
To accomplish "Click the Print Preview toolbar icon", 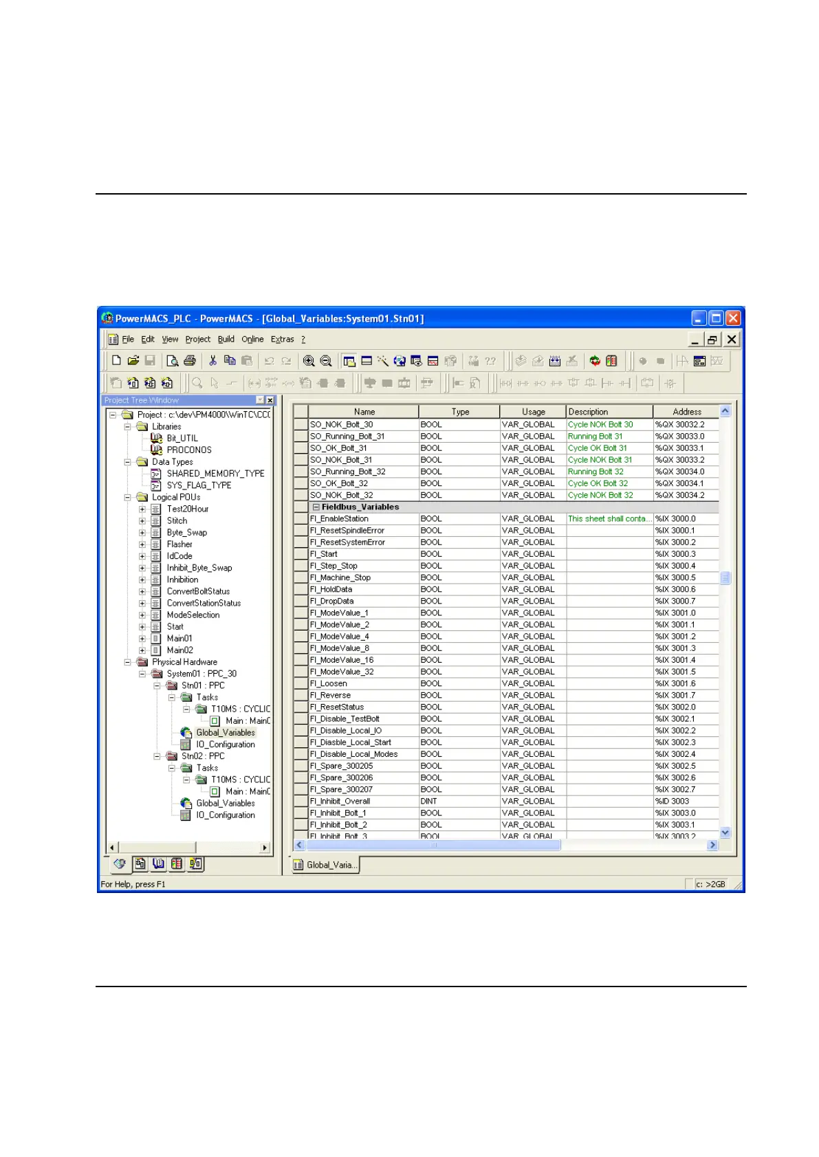I will point(173,360).
